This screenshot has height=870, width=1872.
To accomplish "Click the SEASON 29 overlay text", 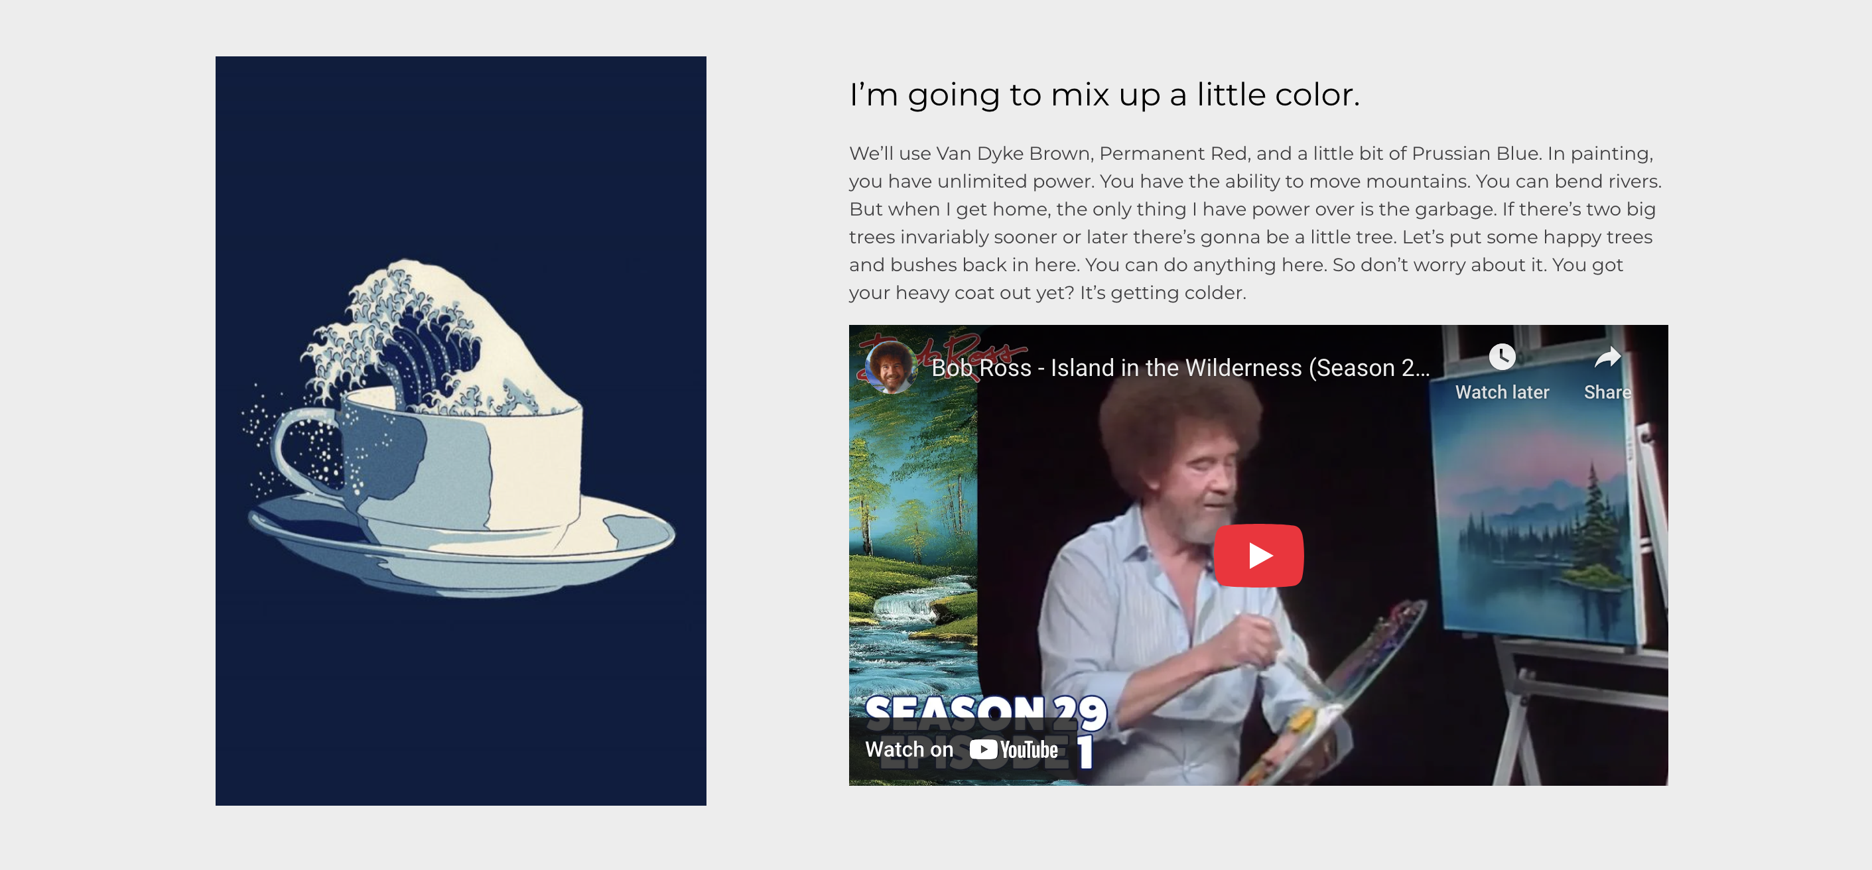I will pos(986,712).
